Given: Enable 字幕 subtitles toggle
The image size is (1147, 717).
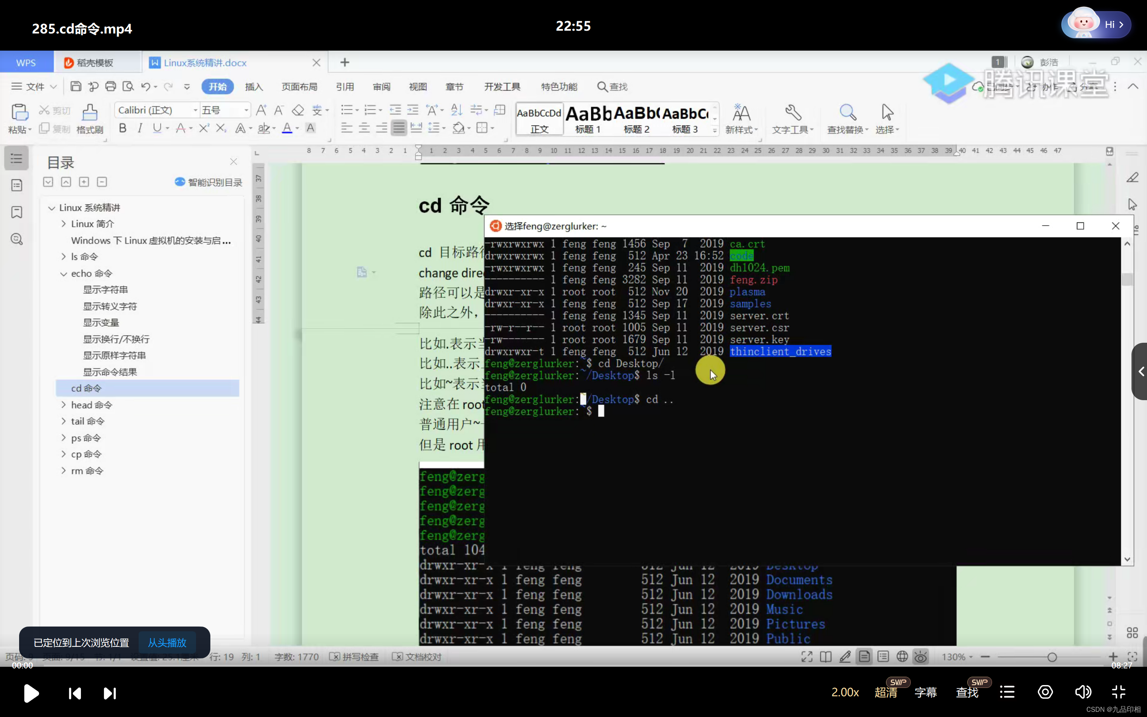Looking at the screenshot, I should (x=926, y=692).
